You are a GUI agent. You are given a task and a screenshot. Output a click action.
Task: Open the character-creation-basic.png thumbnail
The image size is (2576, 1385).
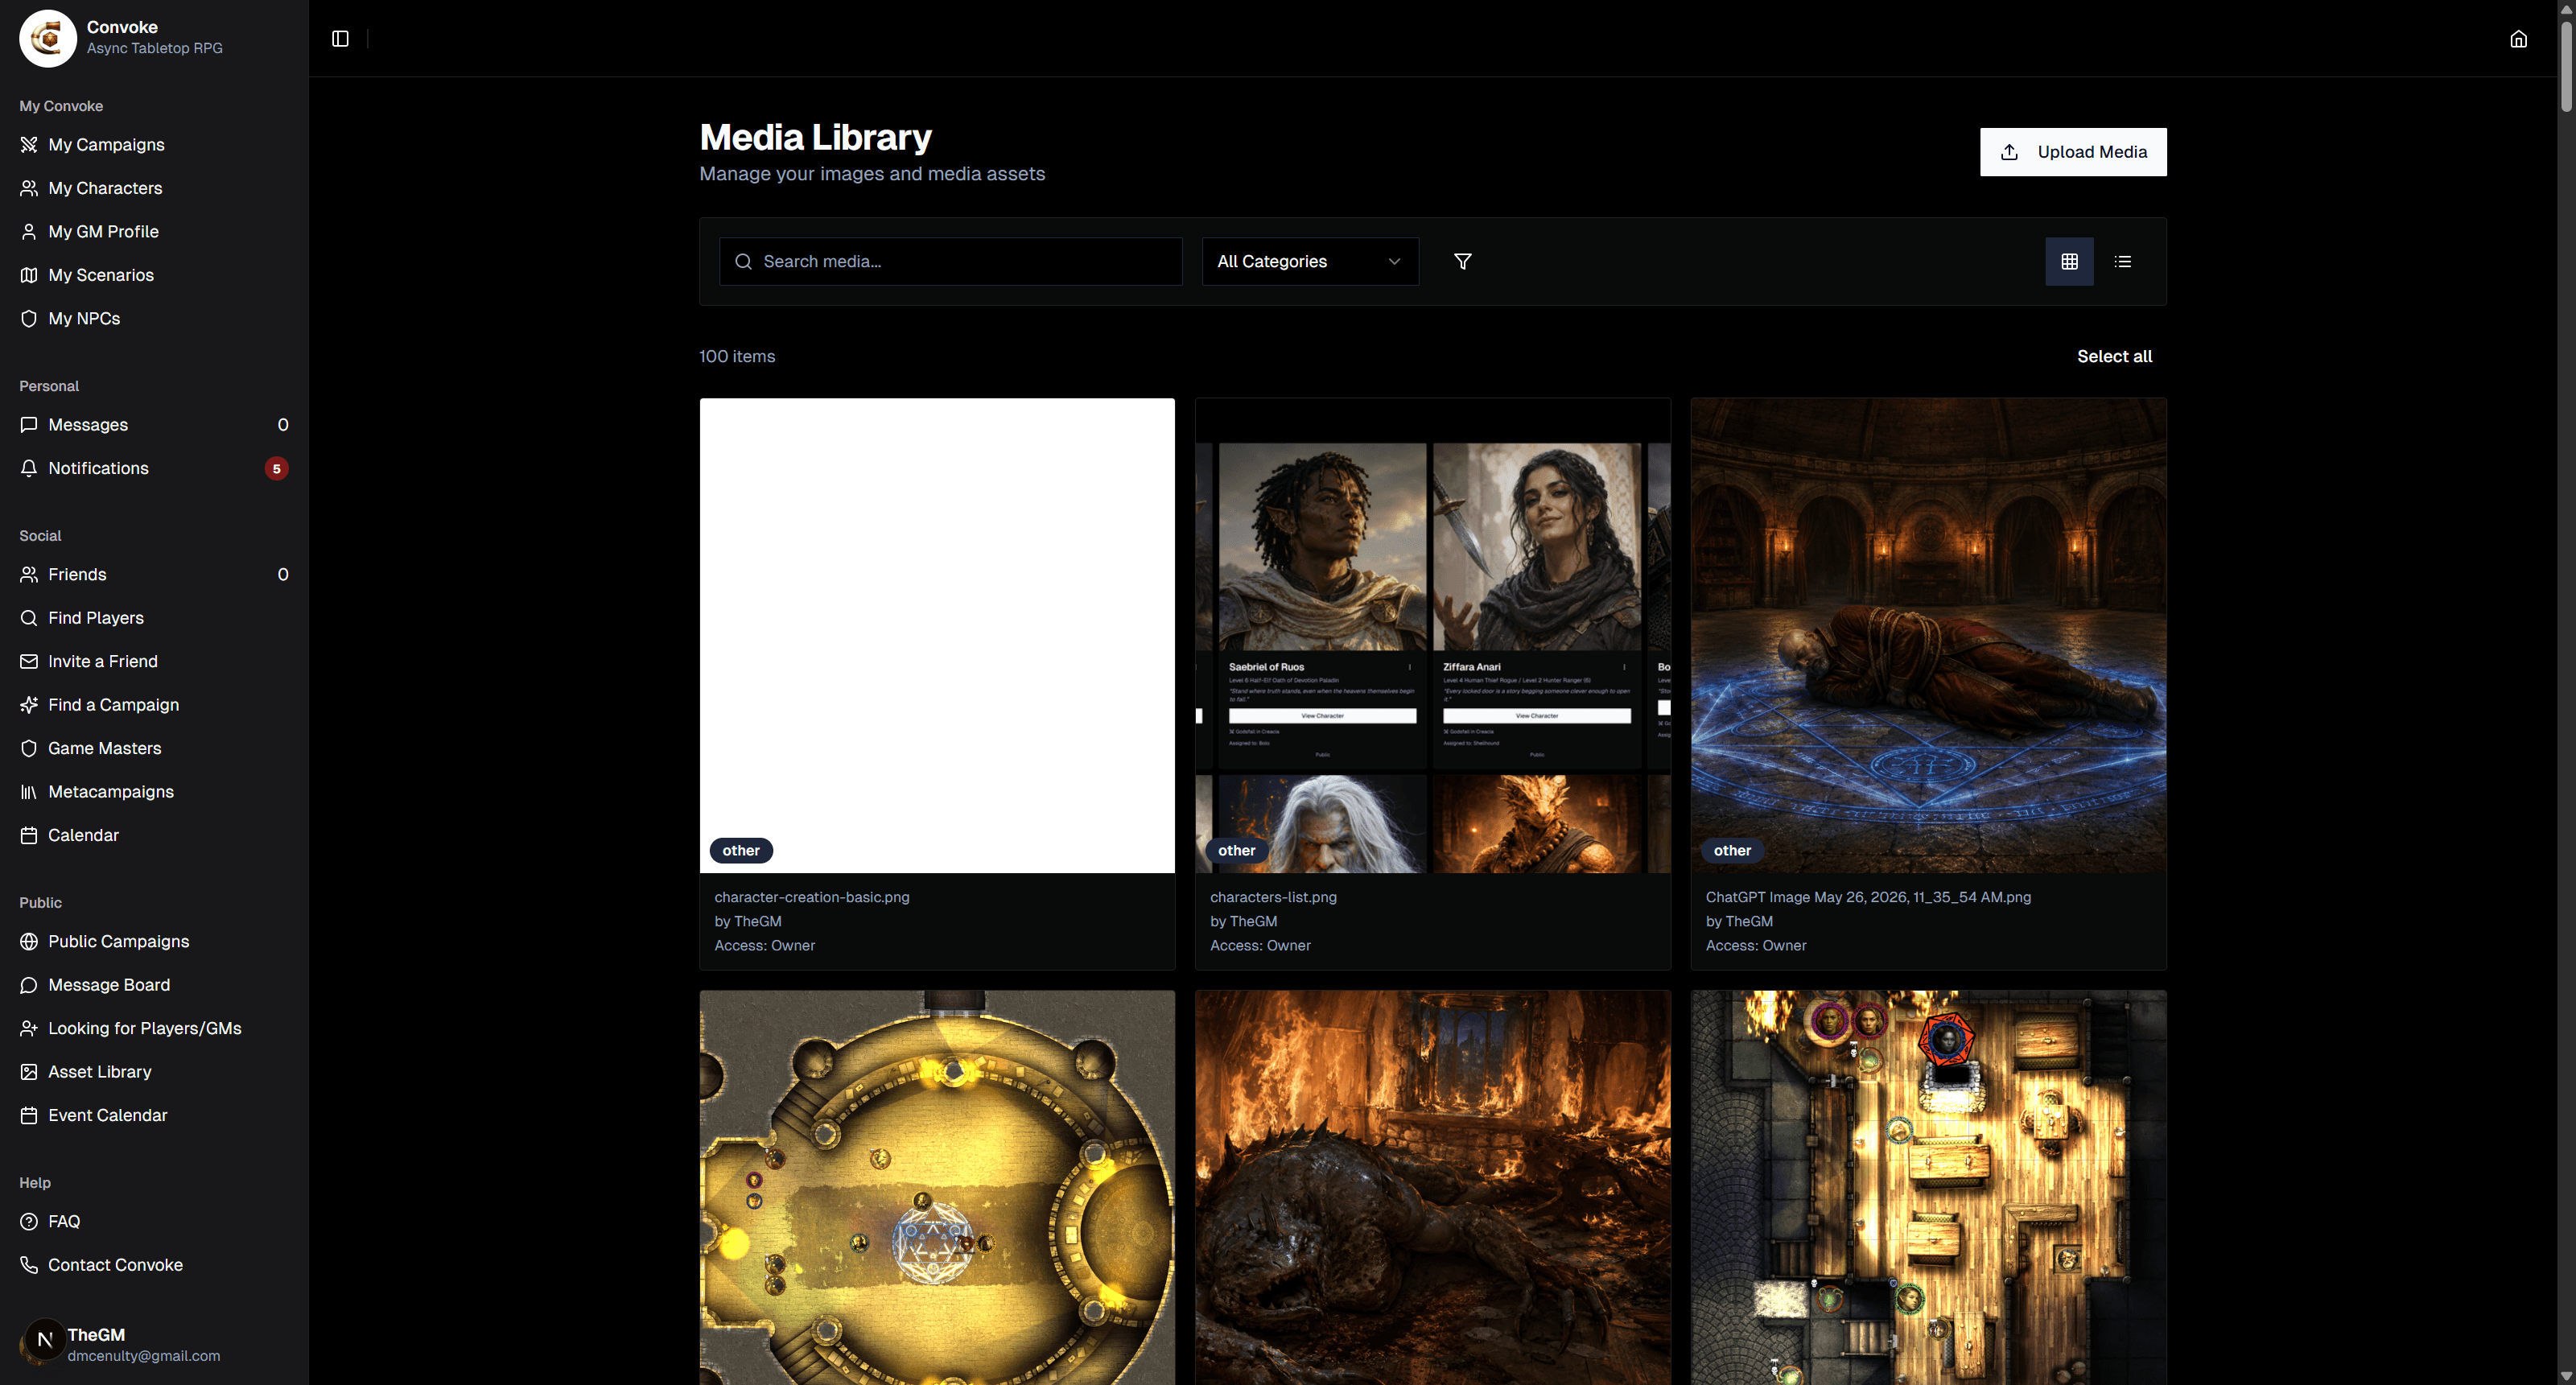pyautogui.click(x=937, y=636)
